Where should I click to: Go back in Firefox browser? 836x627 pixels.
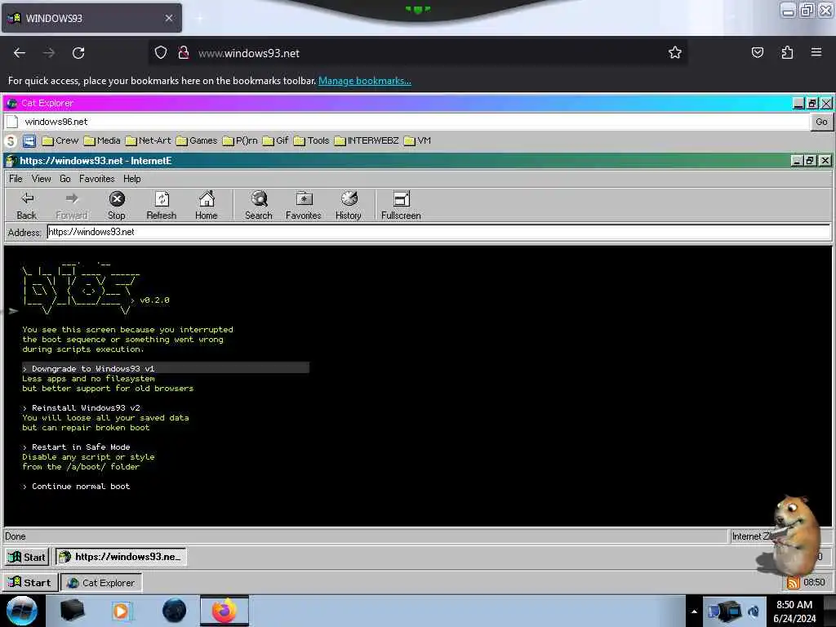[20, 53]
